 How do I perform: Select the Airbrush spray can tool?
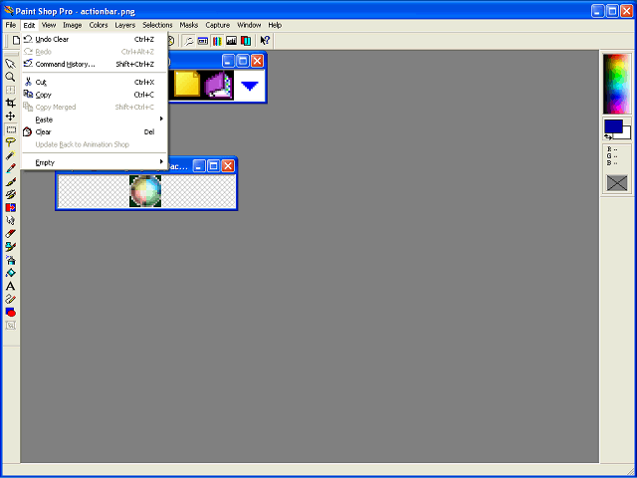click(x=11, y=260)
